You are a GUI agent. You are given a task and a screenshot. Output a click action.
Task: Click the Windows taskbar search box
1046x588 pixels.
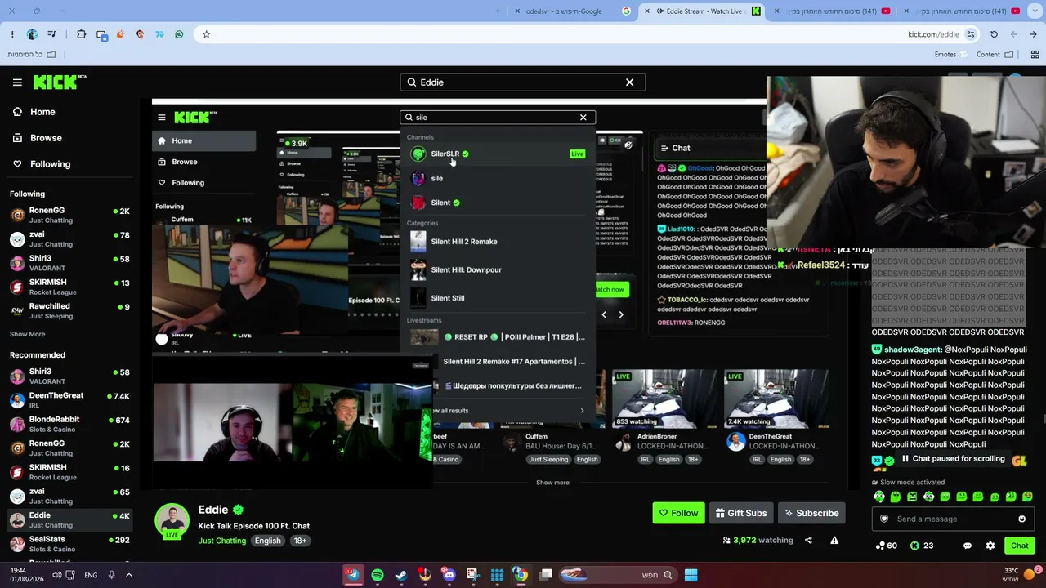click(617, 575)
